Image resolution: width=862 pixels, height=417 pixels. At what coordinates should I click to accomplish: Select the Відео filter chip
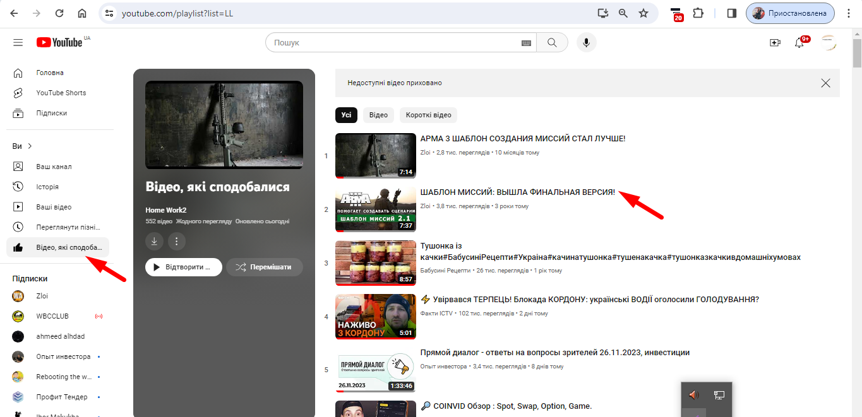tap(378, 115)
